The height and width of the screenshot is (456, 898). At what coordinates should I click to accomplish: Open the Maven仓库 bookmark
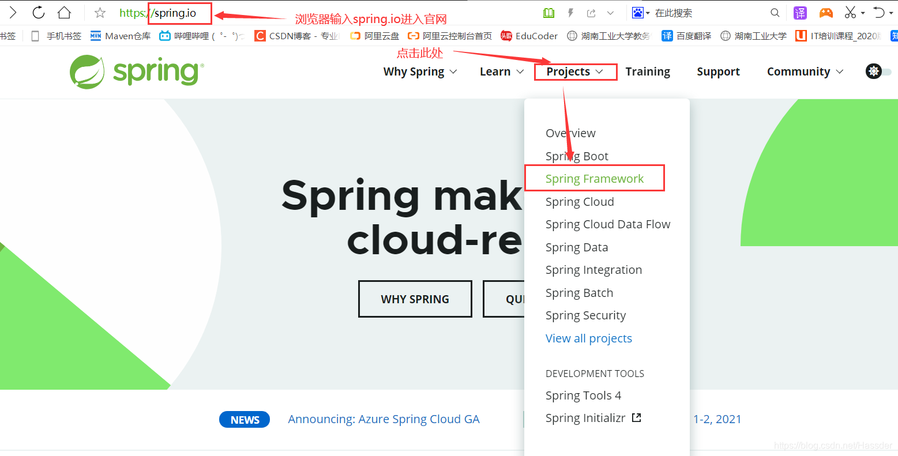coord(121,36)
